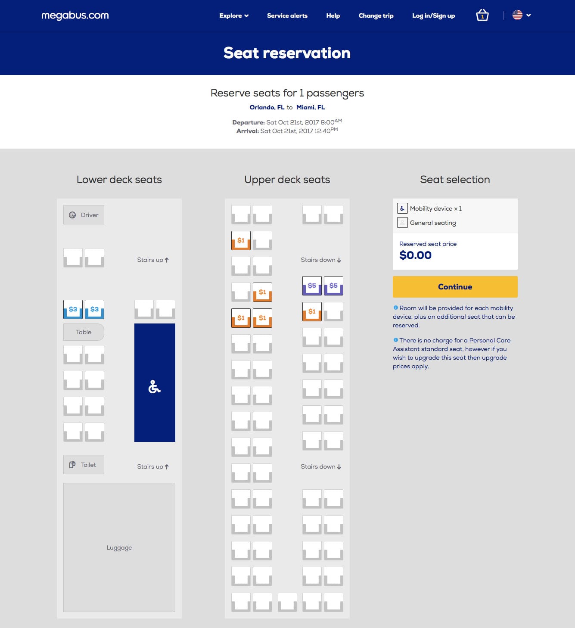The image size is (575, 628).
Task: Click the Log in/Sign up link
Action: tap(434, 16)
